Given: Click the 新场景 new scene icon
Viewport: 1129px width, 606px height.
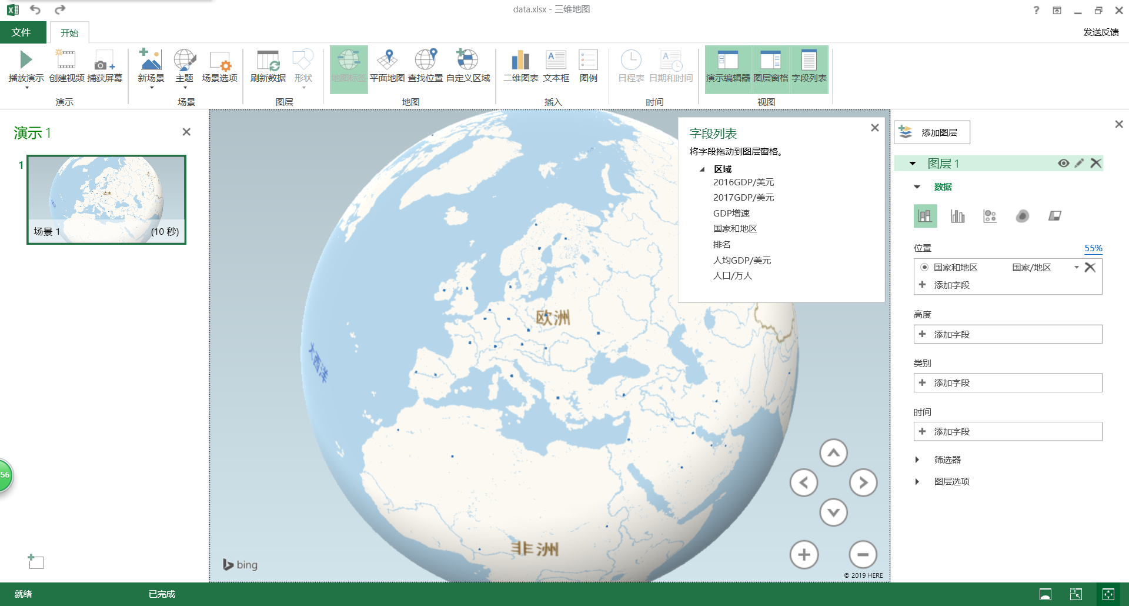Looking at the screenshot, I should 151,60.
